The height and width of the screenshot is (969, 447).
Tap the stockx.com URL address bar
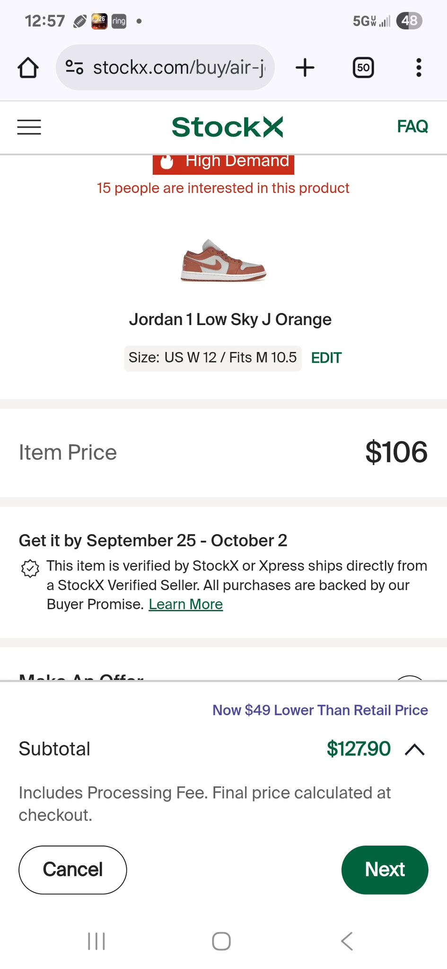179,68
